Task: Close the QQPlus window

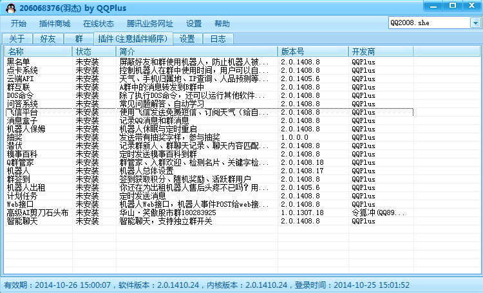Action: [x=471, y=6]
